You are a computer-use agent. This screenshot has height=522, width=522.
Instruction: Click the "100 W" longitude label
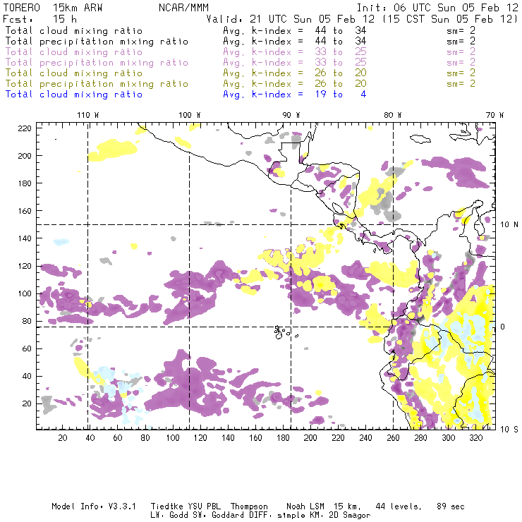tap(190, 115)
